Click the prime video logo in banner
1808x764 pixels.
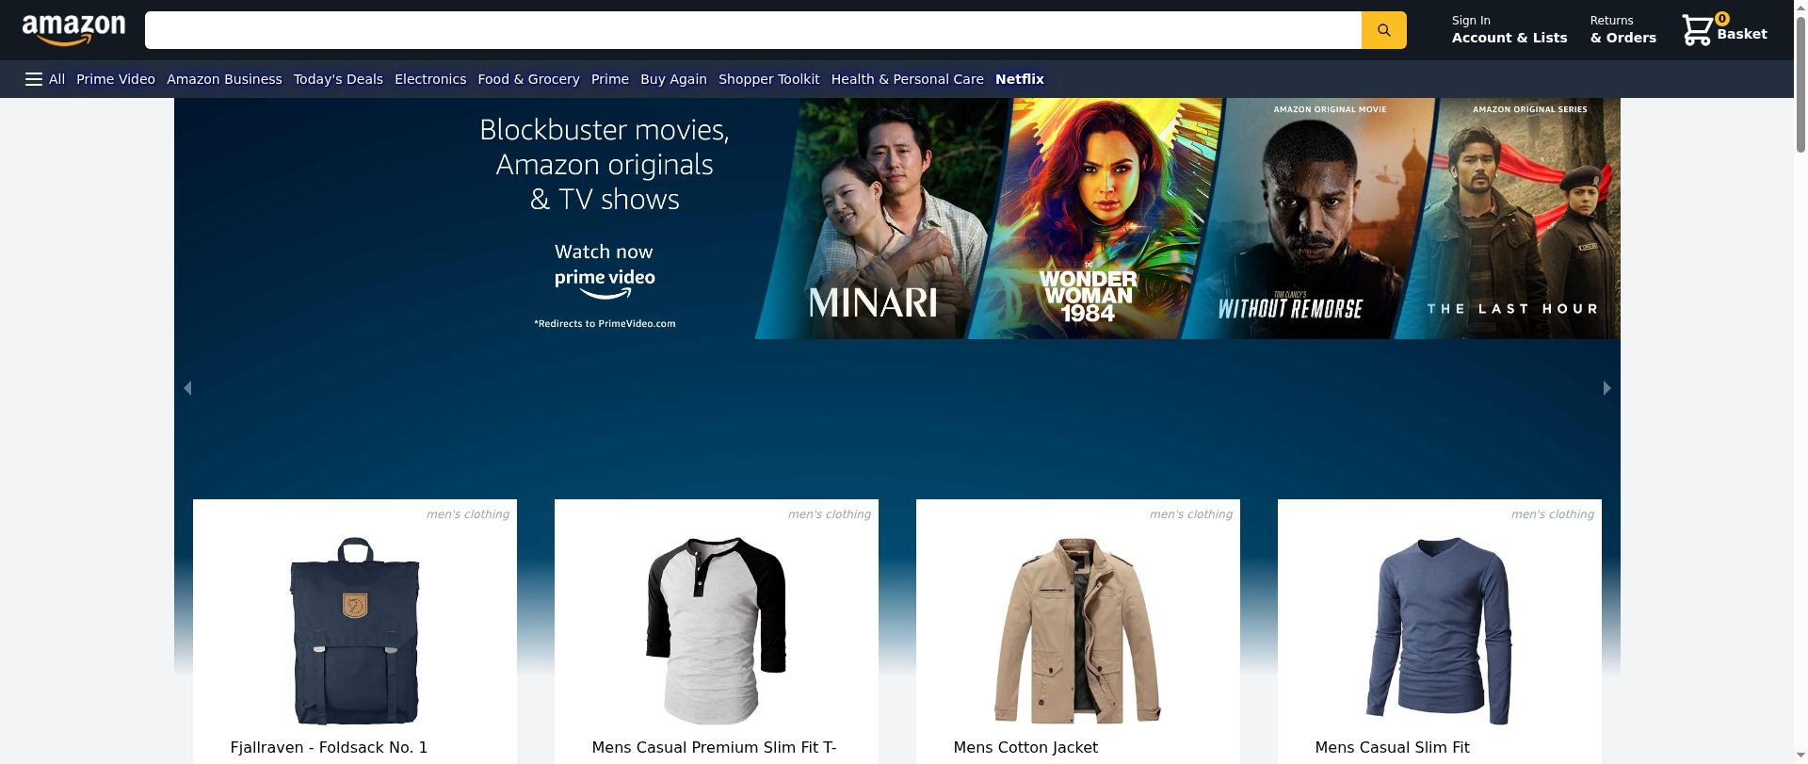[605, 284]
